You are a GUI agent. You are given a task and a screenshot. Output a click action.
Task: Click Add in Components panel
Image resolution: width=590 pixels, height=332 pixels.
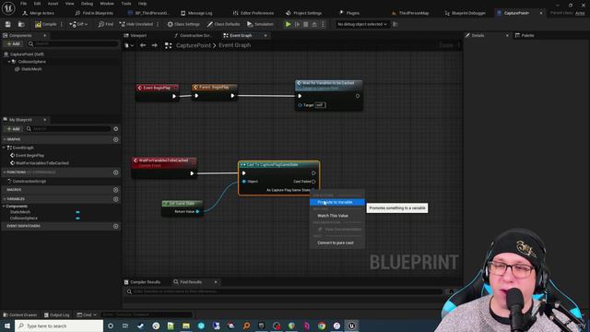[14, 43]
